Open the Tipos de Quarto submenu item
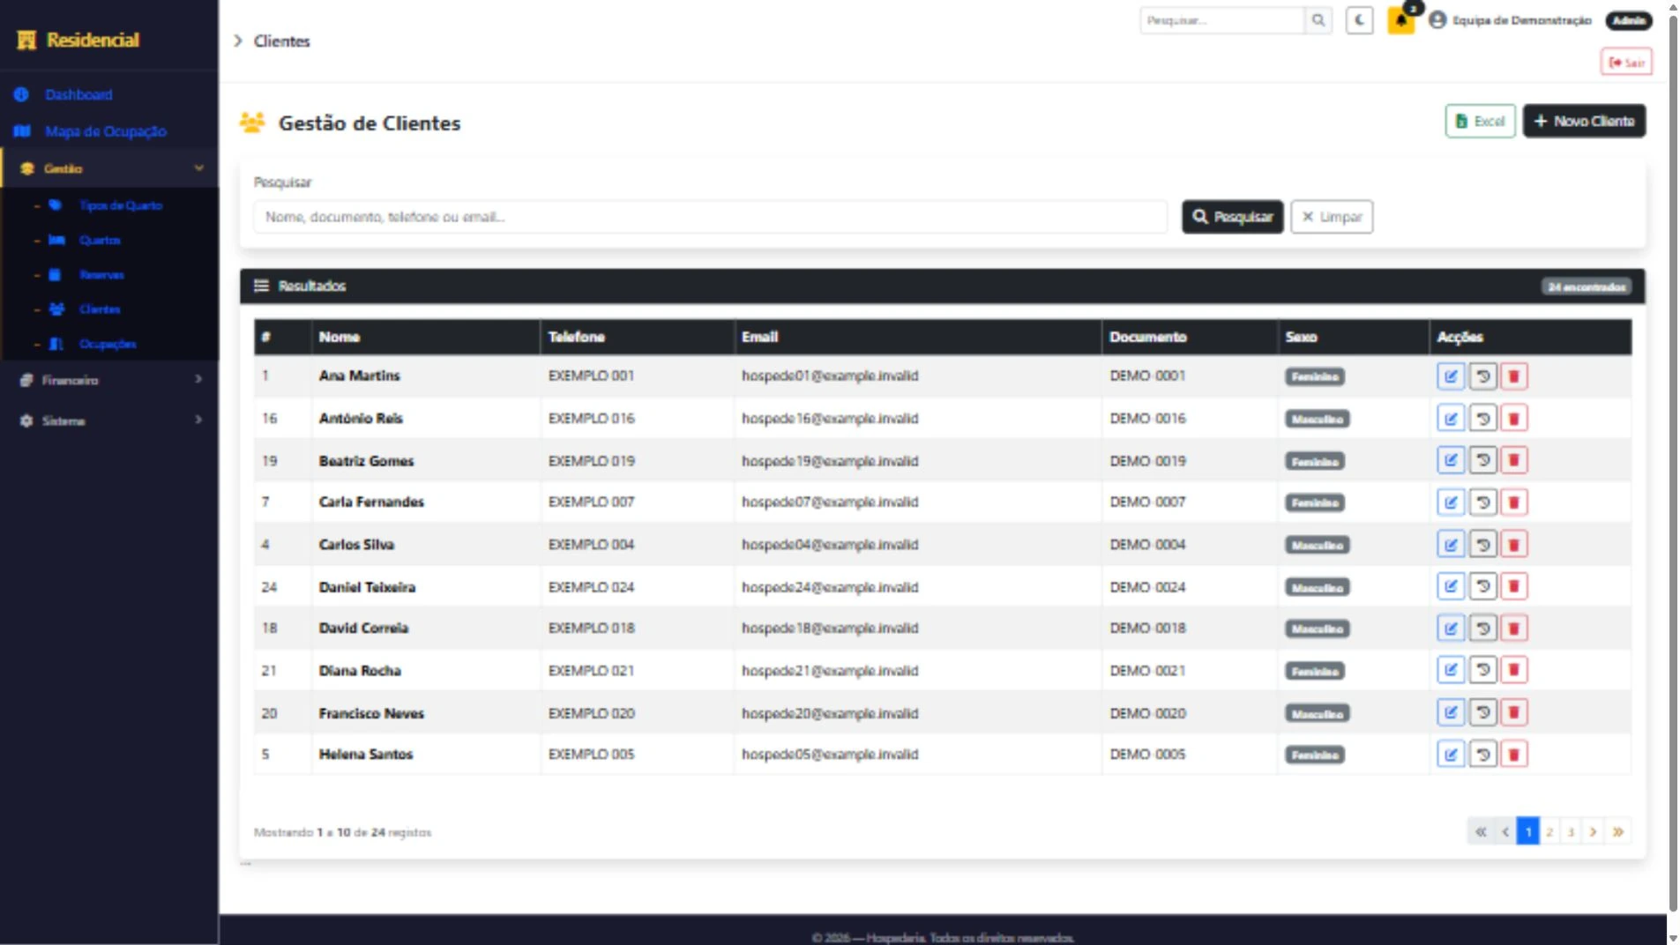Screen dimensions: 1680x945 (x=120, y=205)
